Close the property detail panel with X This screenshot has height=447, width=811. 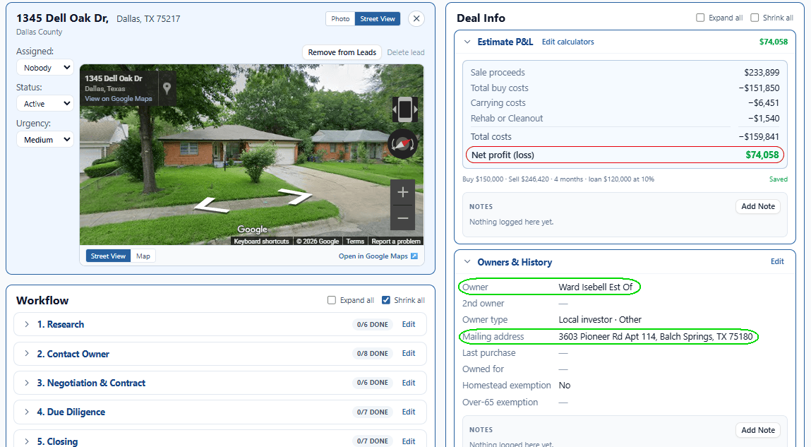pos(416,18)
